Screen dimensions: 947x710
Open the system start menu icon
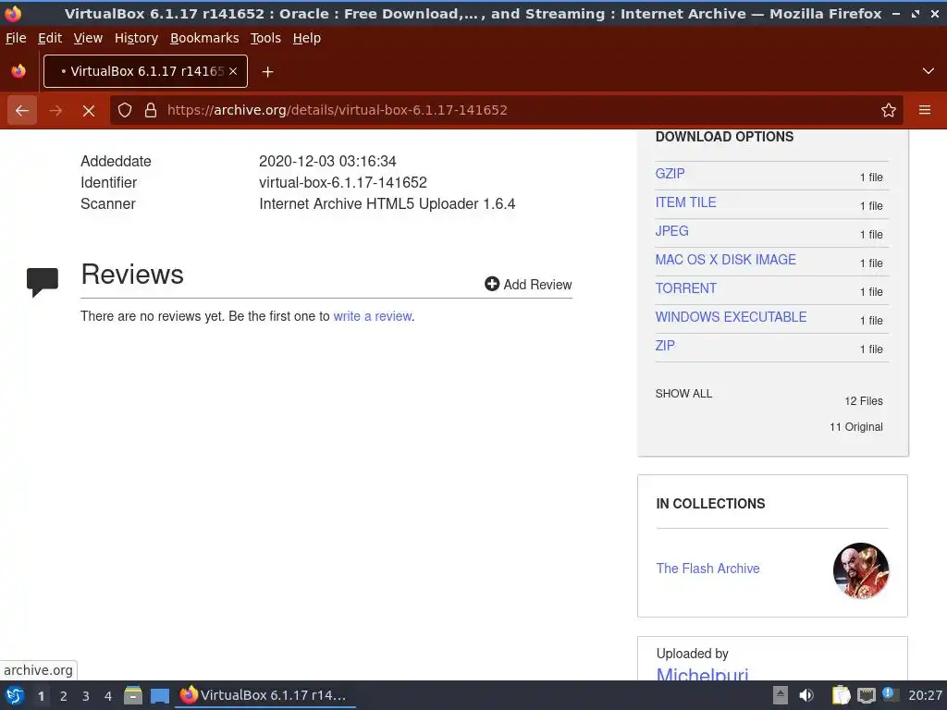(15, 695)
